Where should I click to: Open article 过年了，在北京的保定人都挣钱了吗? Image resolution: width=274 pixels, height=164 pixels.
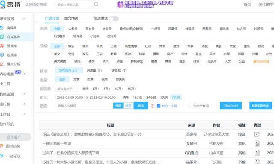[71, 153]
